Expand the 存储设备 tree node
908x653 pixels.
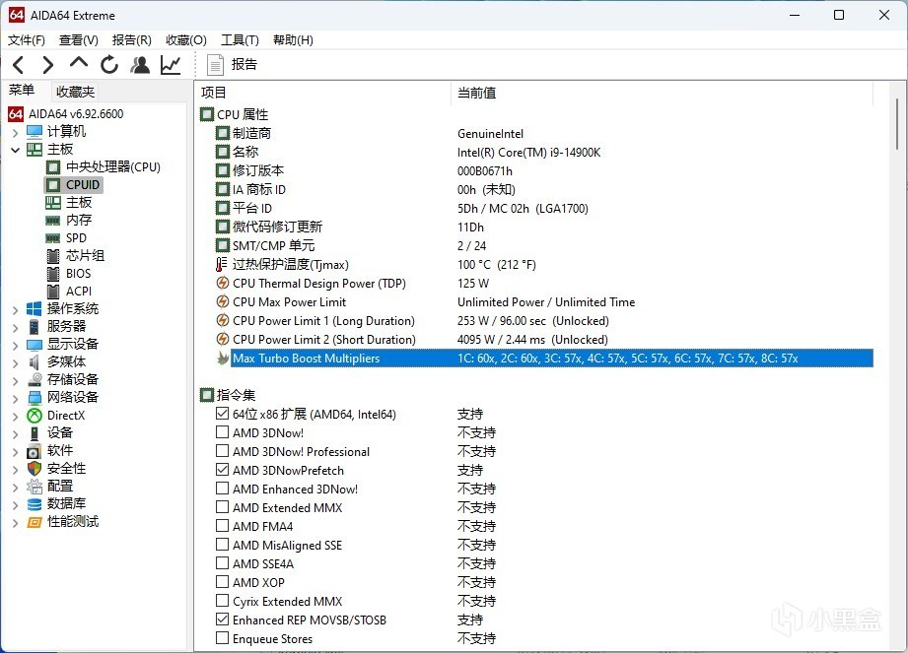click(x=16, y=380)
